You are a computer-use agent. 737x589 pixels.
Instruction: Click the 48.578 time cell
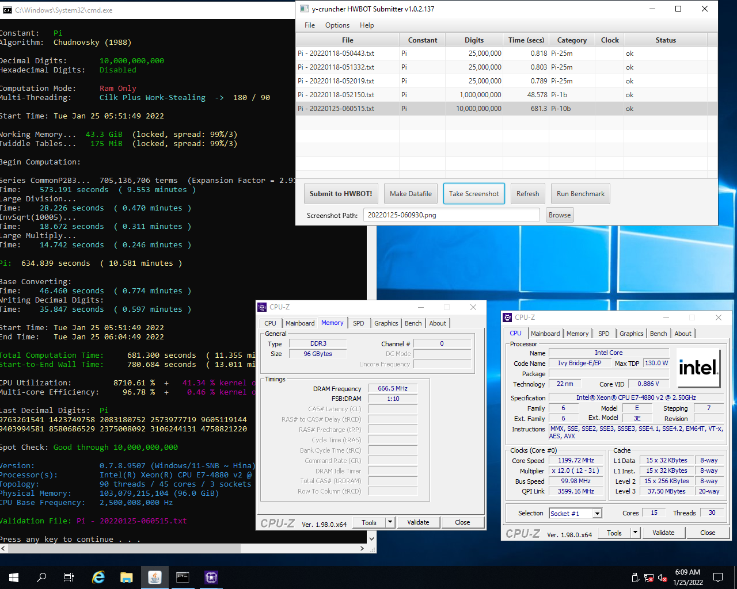(x=526, y=95)
